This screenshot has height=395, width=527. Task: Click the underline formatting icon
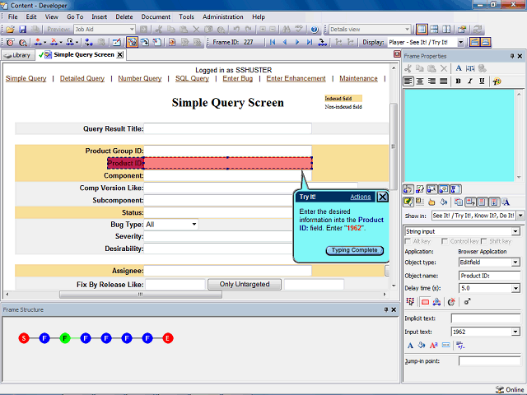tap(482, 81)
